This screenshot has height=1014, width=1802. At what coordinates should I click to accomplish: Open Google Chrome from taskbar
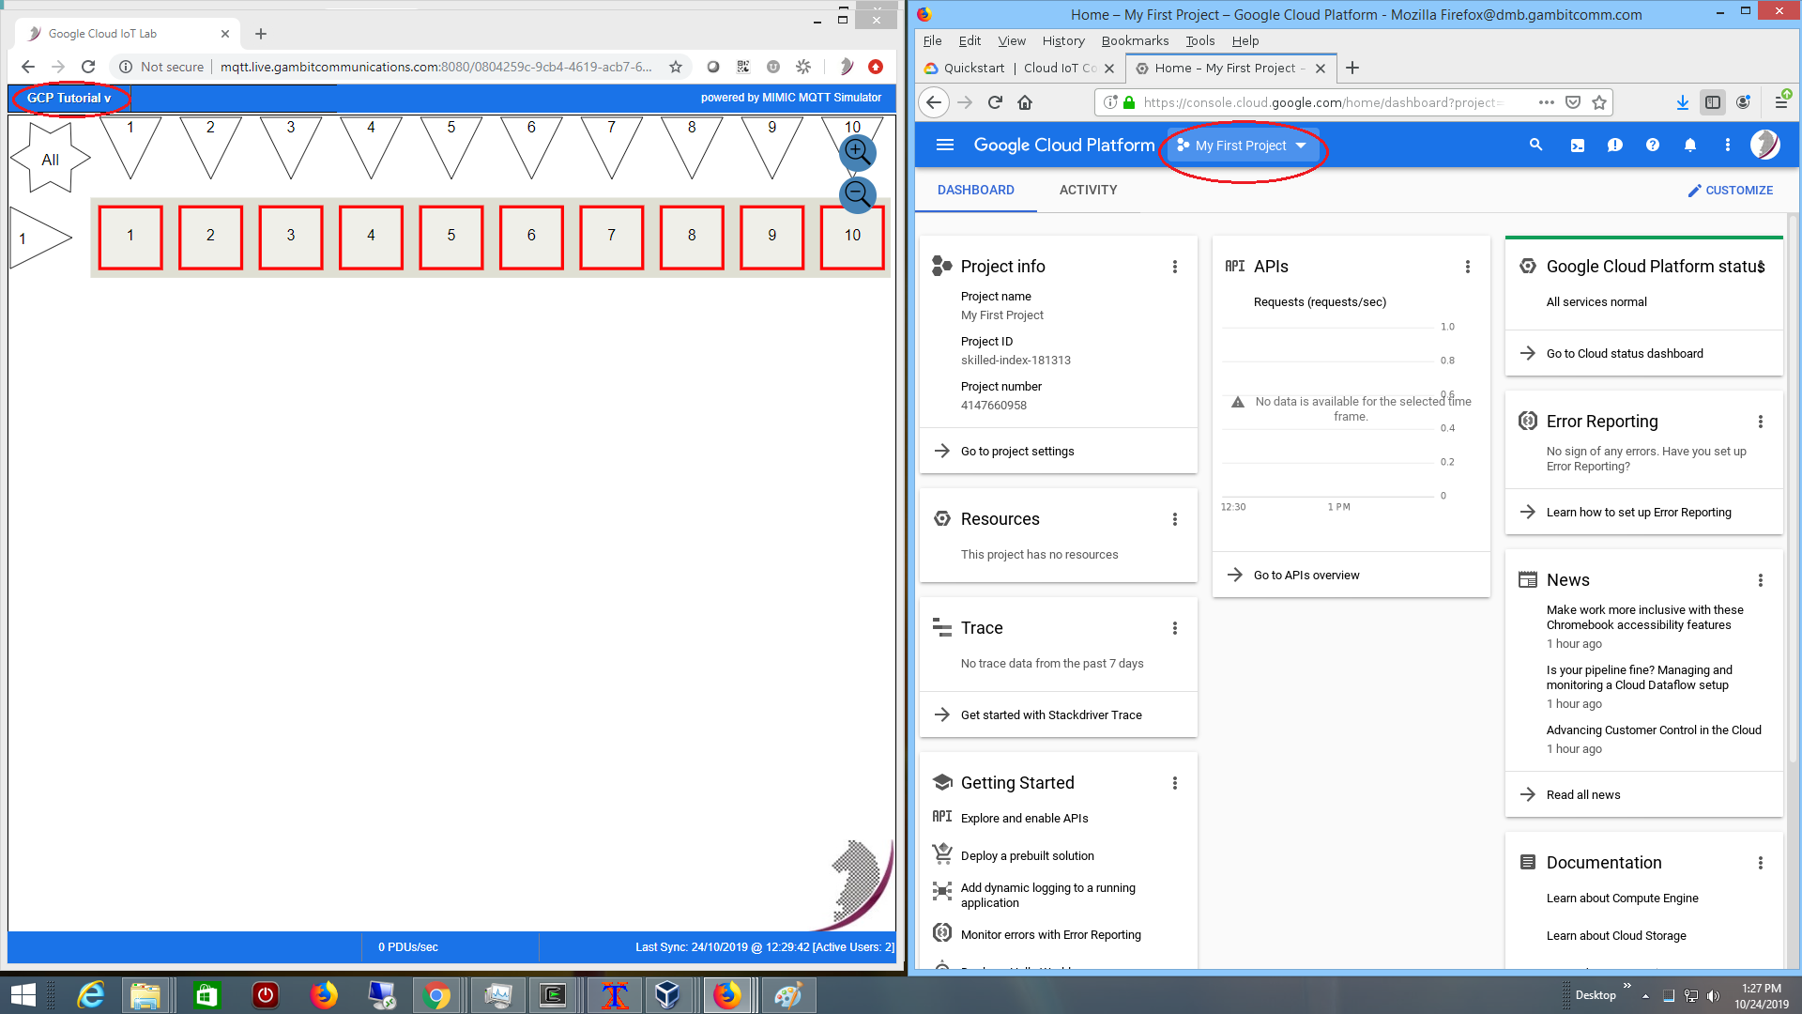[436, 995]
